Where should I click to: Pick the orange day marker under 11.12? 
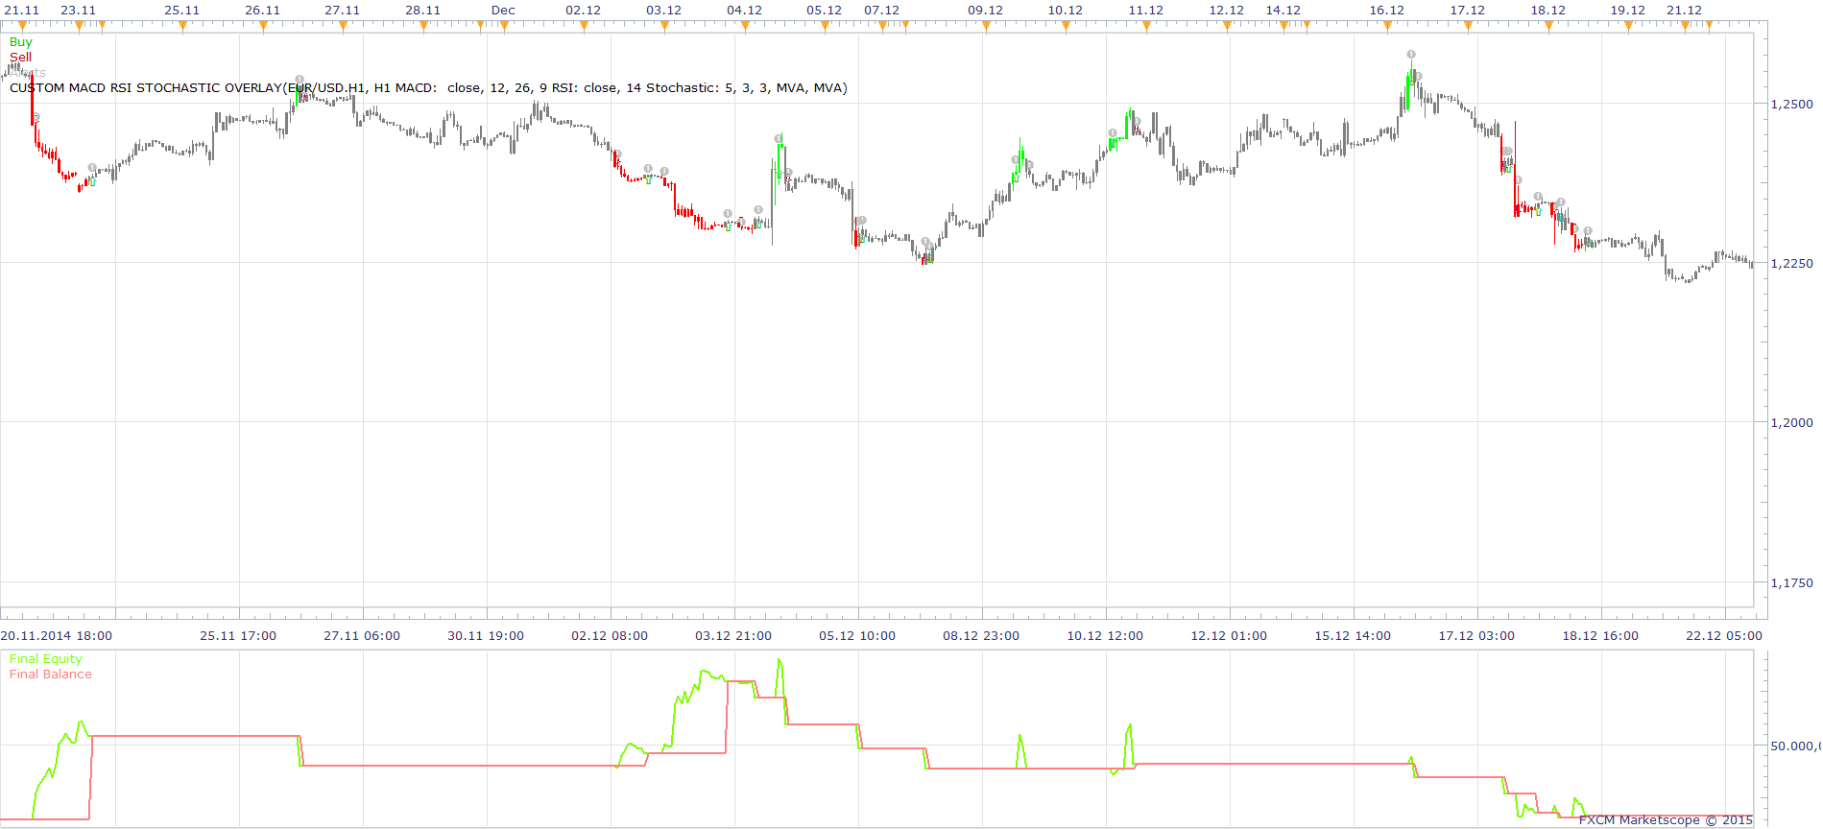1146,26
